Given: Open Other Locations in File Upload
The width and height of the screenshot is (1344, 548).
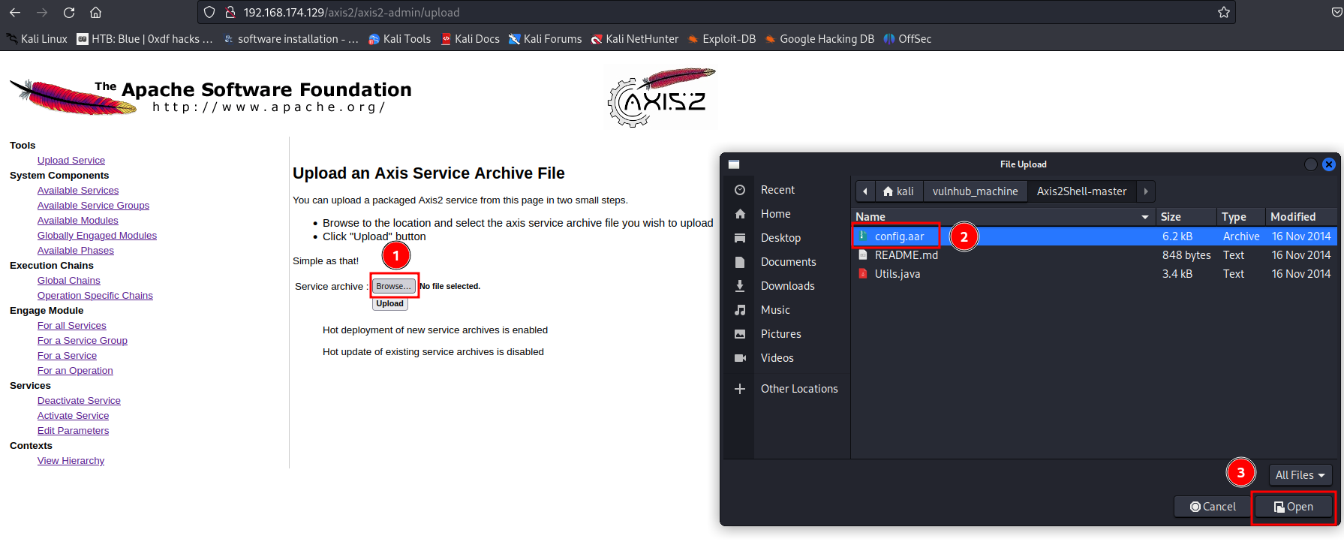Looking at the screenshot, I should point(788,389).
